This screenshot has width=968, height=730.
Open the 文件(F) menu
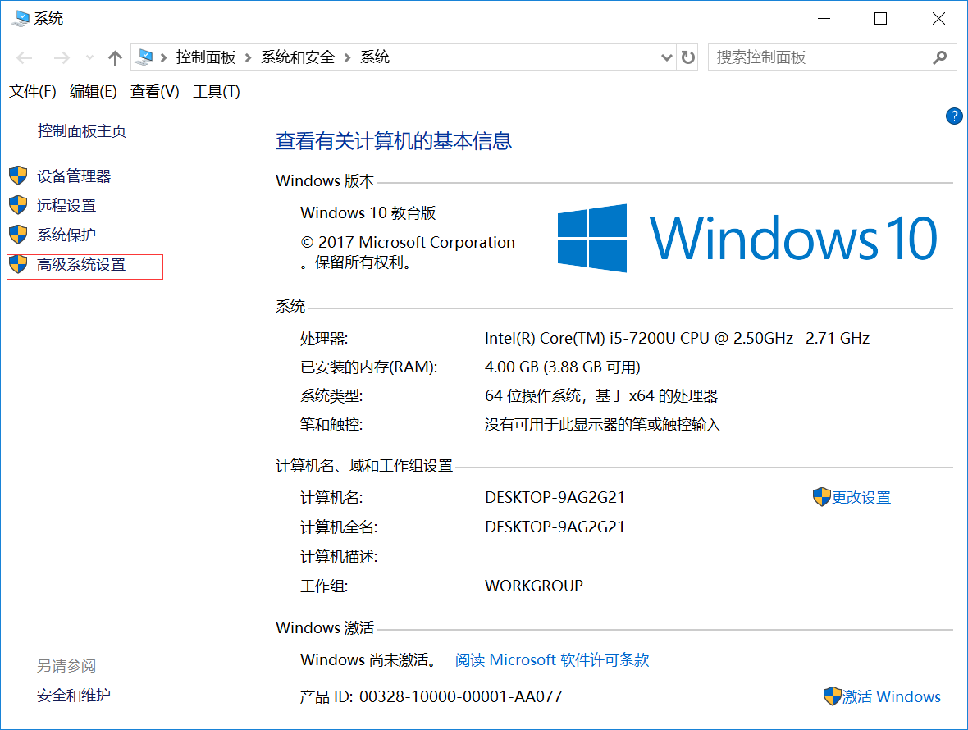coord(32,91)
